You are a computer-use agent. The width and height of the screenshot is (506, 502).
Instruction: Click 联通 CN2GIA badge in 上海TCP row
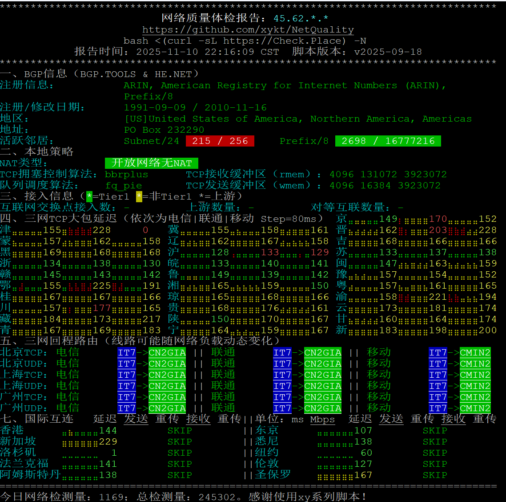[x=322, y=375]
